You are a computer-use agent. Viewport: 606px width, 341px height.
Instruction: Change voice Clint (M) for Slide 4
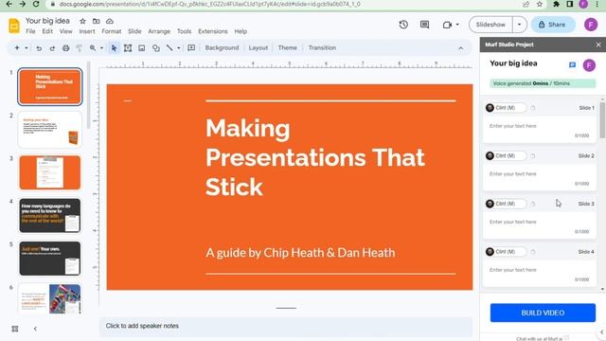506,252
